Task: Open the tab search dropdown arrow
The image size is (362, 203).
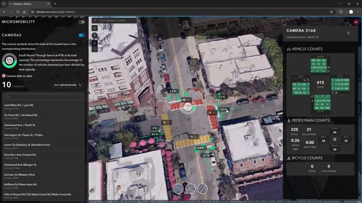Action: click(x=3, y=4)
